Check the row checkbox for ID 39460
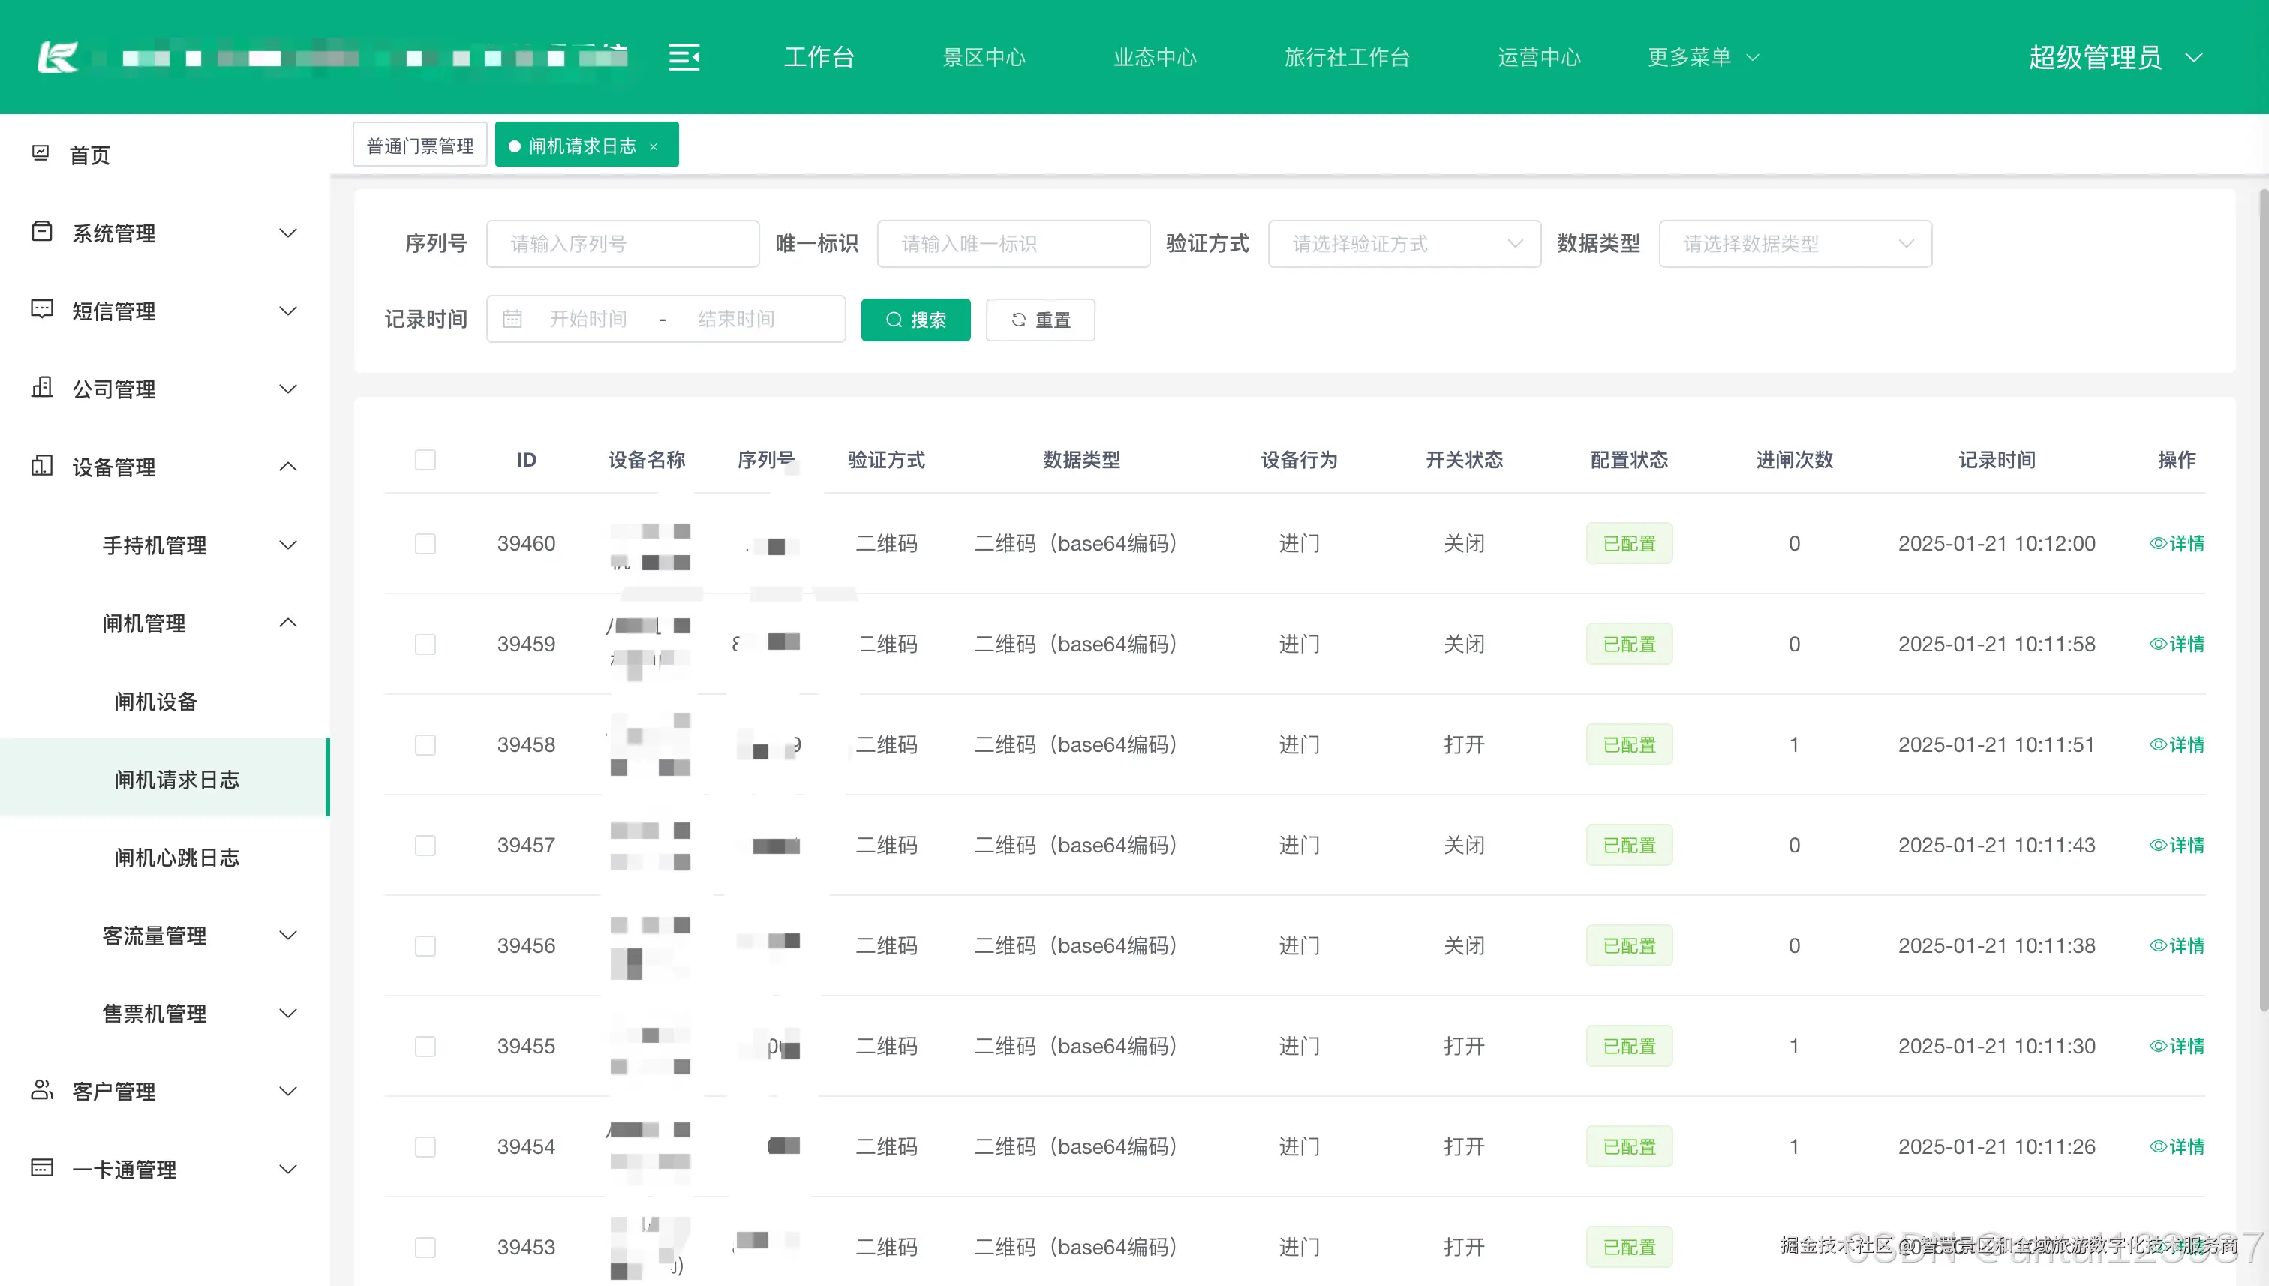 (425, 543)
